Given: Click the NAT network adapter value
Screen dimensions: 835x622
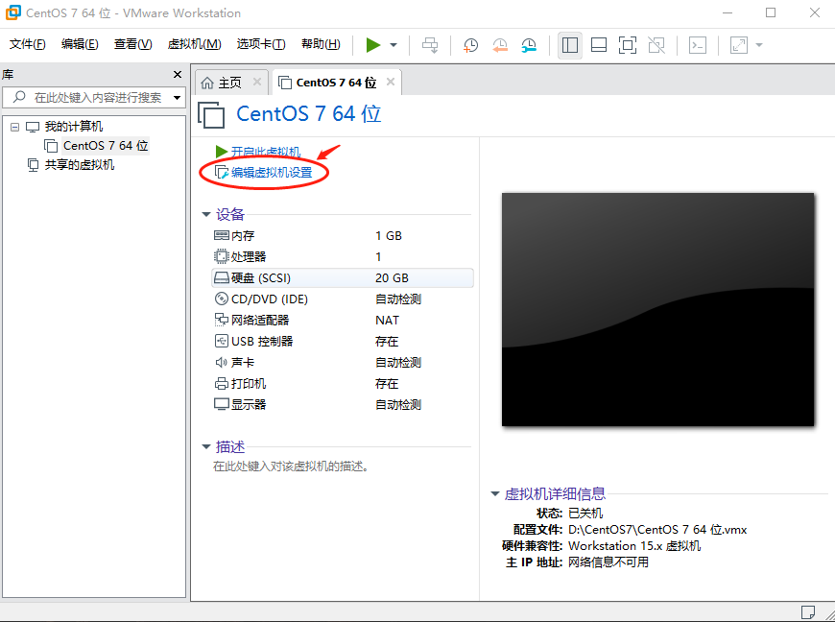Looking at the screenshot, I should [387, 320].
